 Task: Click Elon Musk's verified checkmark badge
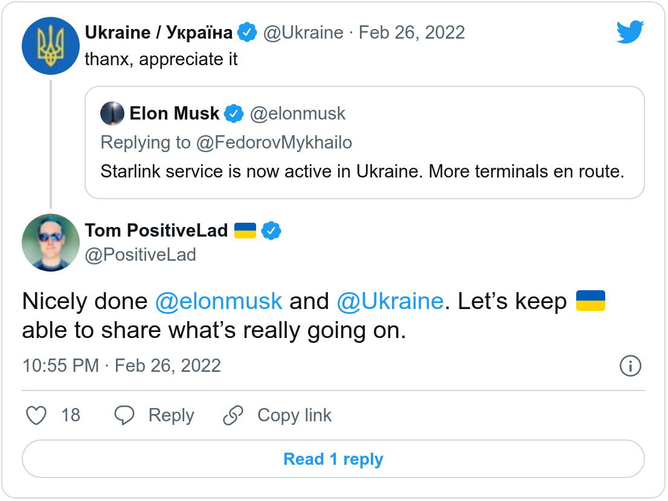(x=234, y=113)
